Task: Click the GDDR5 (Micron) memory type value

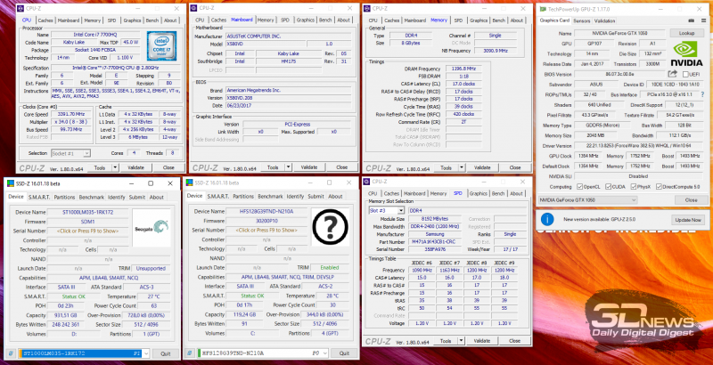Action: (603, 126)
